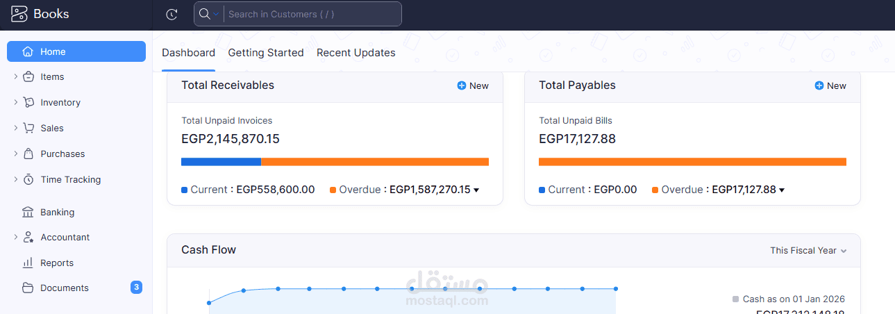Click the Total Unpaid Bills label

coord(576,121)
